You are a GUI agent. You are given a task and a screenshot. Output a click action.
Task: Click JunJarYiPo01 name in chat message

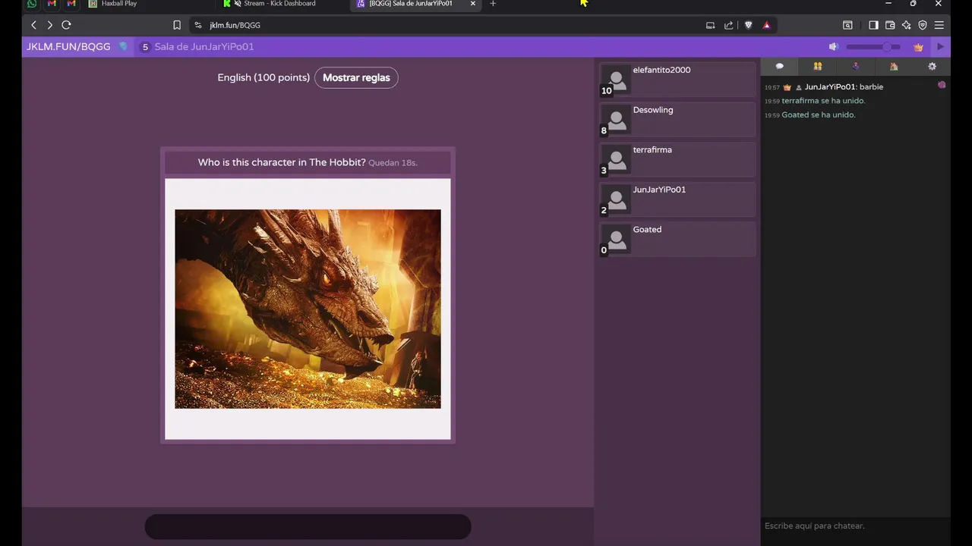click(830, 87)
